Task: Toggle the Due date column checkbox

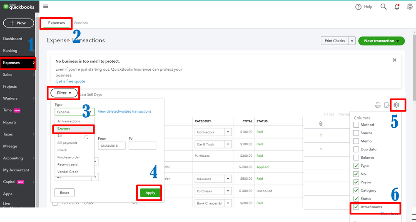Action: (356, 149)
